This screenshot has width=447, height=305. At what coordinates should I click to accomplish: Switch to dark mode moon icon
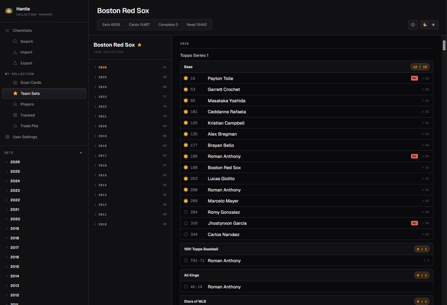(x=425, y=25)
